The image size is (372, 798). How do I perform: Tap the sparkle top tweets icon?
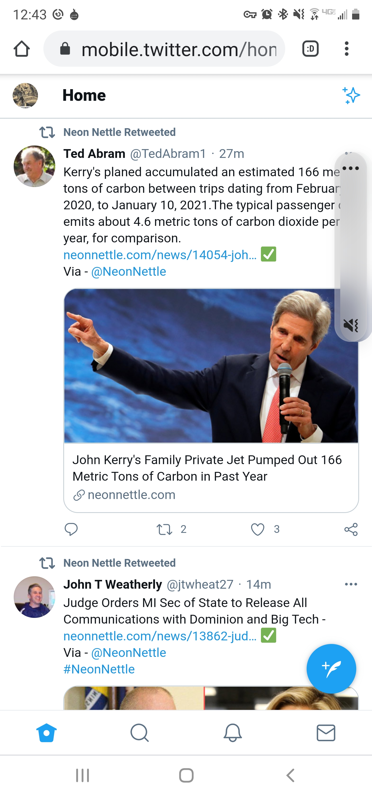click(x=351, y=95)
